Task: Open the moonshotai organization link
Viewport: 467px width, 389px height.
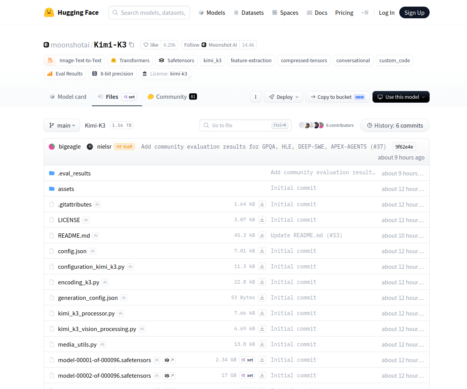Action: (70, 45)
